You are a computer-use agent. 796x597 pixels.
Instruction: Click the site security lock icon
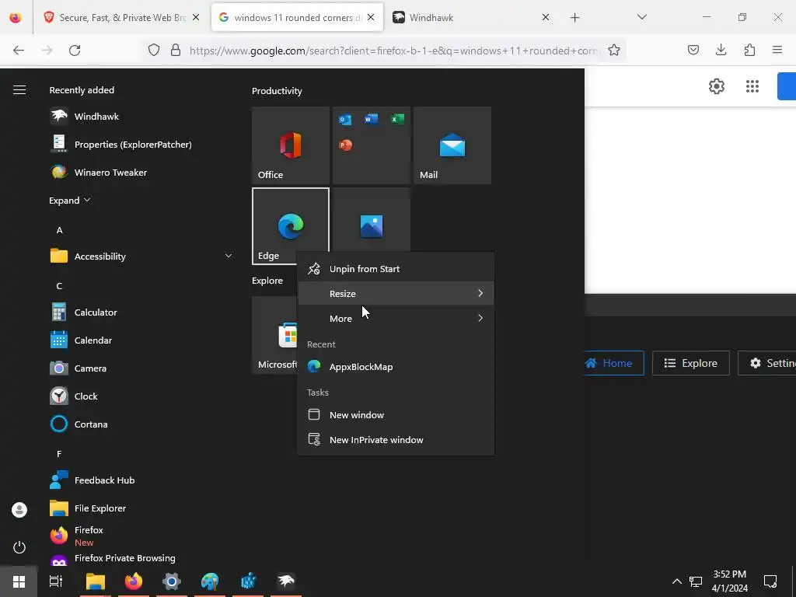(x=176, y=50)
